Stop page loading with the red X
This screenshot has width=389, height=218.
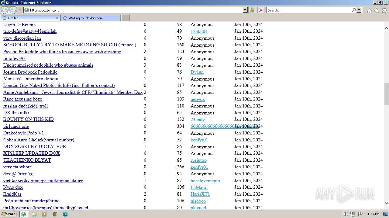pyautogui.click(x=260, y=10)
